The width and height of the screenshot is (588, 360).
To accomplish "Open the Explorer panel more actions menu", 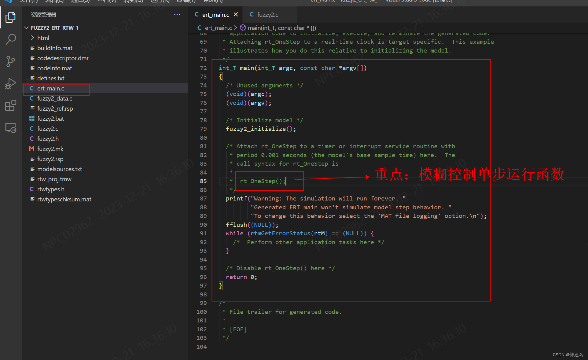I will [177, 15].
